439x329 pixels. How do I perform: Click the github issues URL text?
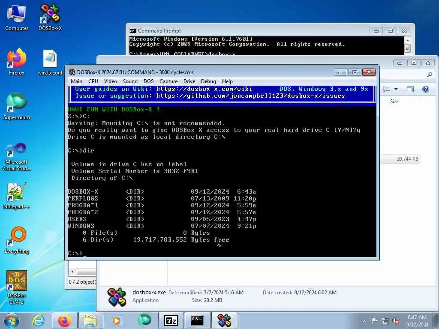pyautogui.click(x=250, y=96)
